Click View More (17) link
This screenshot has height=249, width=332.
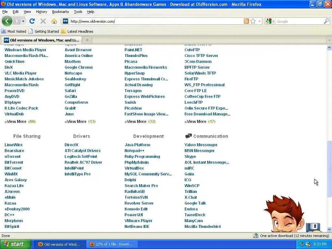point(200,122)
